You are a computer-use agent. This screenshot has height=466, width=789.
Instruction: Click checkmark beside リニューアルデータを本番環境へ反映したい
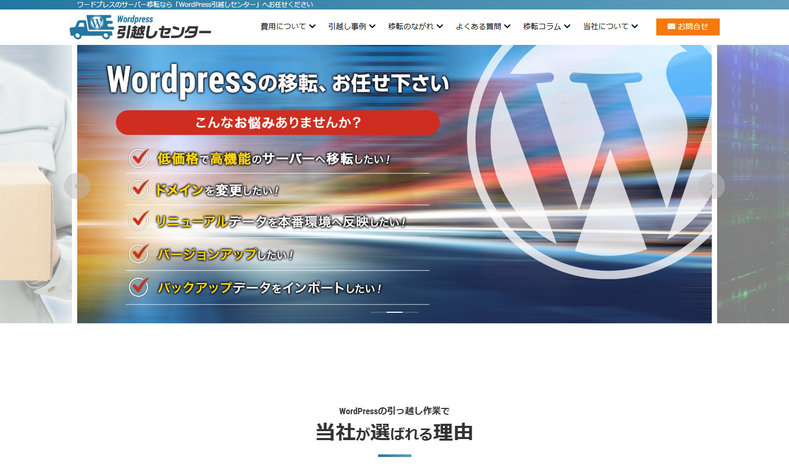[x=139, y=220]
